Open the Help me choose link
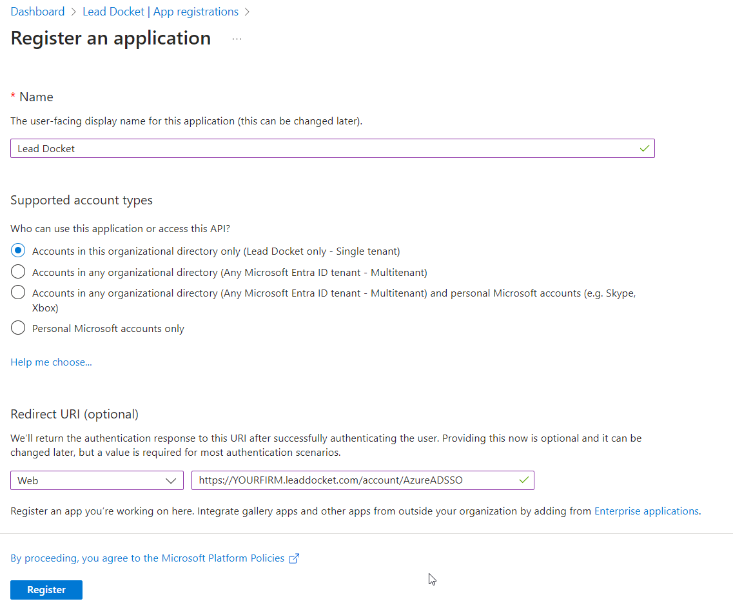Screen dimensions: 733x608 (51, 362)
